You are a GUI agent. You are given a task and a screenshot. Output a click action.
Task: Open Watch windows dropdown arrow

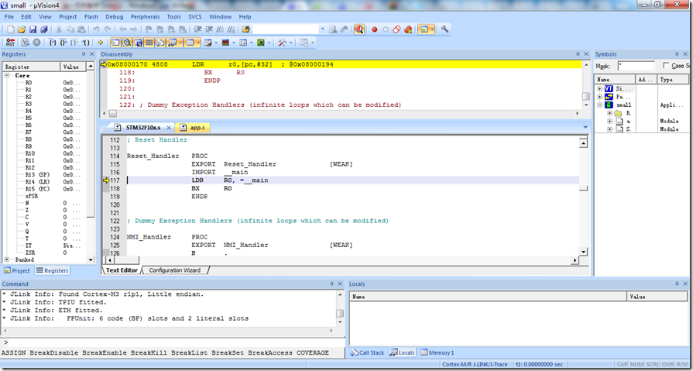point(180,43)
